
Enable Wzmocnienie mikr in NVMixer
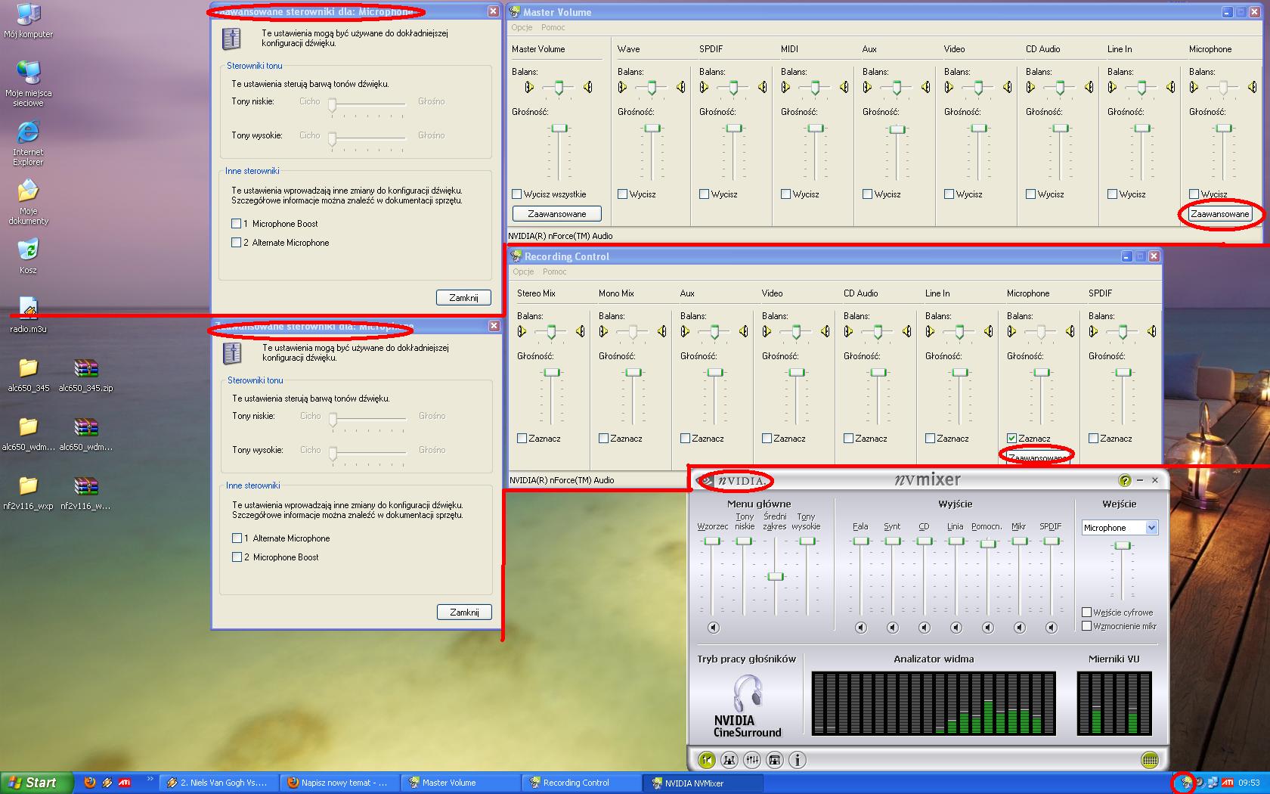pyautogui.click(x=1087, y=626)
